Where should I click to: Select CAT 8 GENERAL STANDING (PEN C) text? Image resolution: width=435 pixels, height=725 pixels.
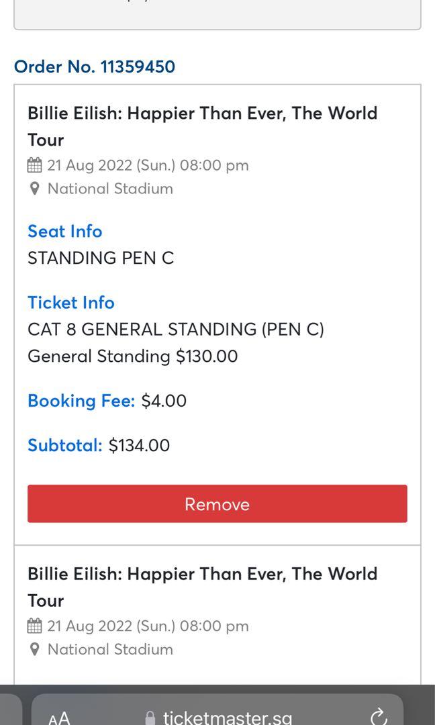(176, 329)
